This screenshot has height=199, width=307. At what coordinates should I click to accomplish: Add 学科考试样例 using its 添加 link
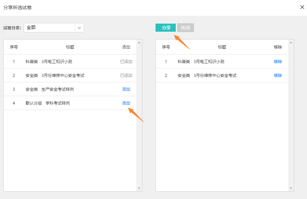point(126,103)
